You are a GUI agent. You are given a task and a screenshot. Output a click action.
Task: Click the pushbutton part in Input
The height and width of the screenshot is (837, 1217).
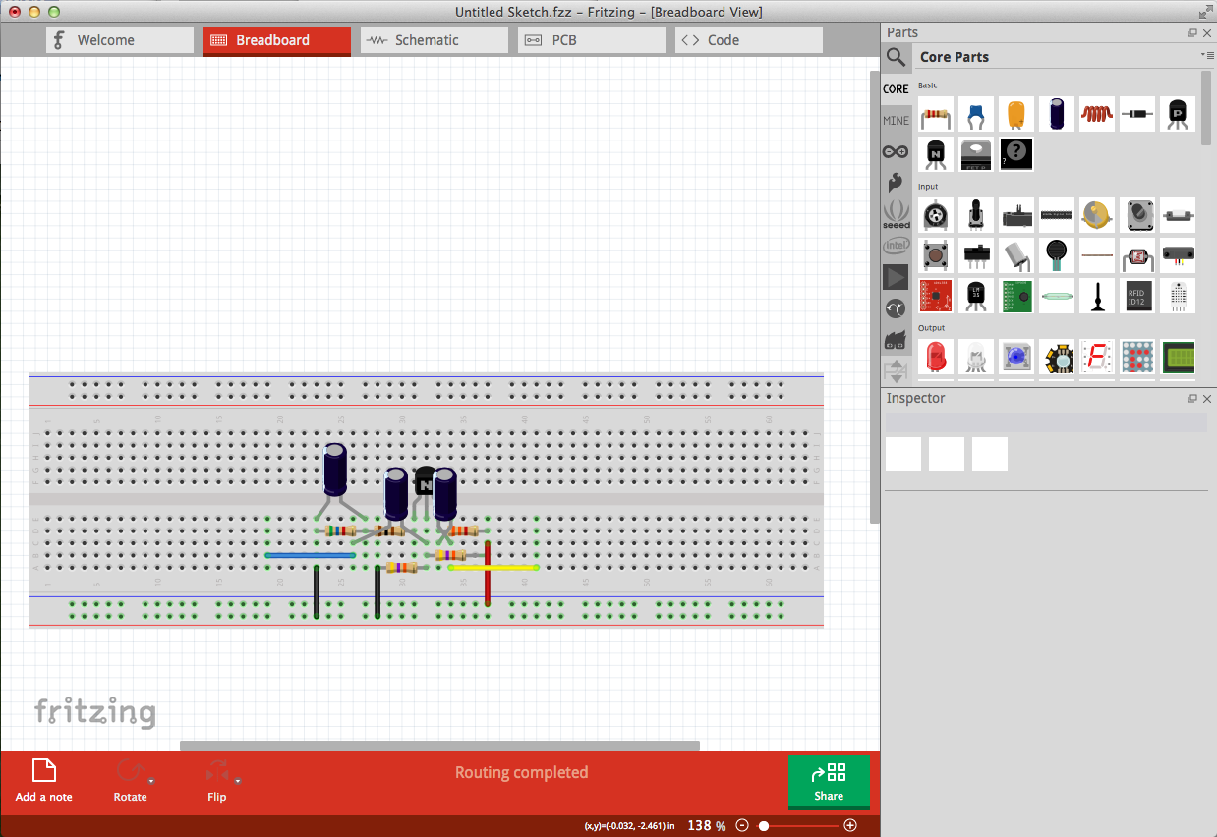pos(937,255)
